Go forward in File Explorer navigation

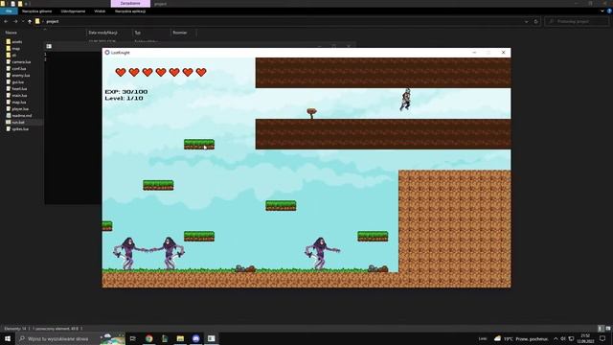coord(15,21)
